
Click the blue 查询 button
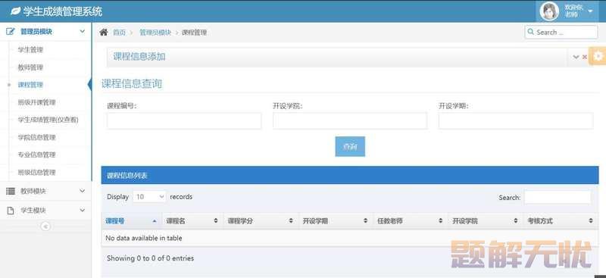coord(350,146)
